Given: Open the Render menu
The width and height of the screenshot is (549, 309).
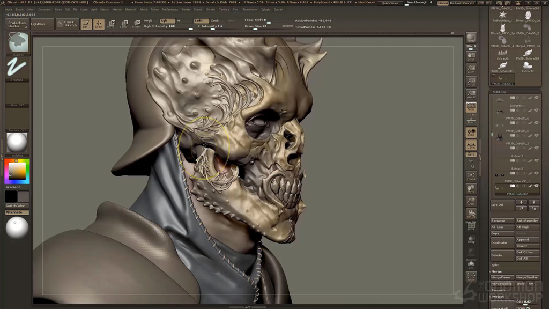Looking at the screenshot, I should pos(186,10).
